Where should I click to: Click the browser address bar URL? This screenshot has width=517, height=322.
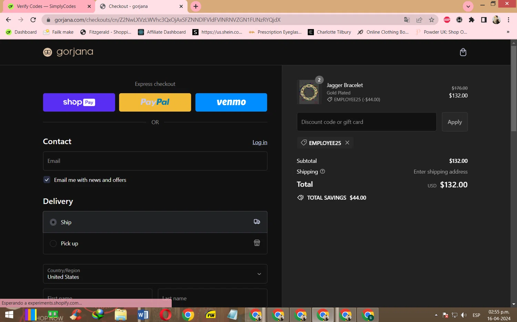point(168,20)
